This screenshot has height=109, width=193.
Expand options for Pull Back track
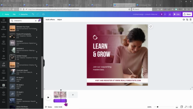pos(36,45)
